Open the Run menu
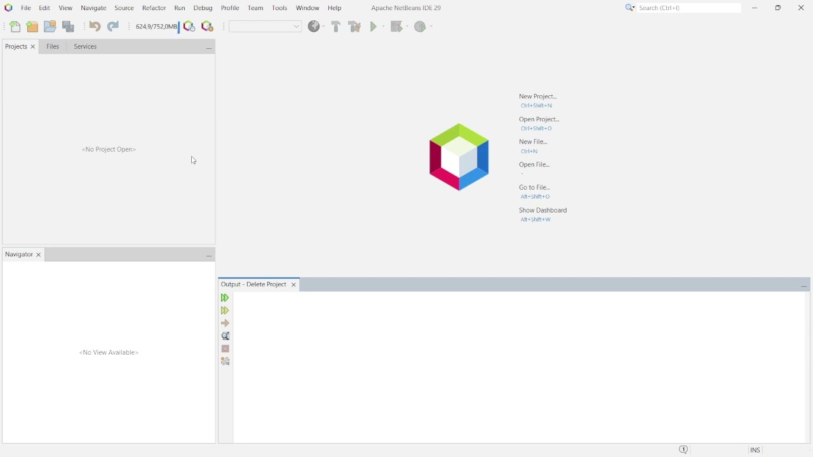 pos(180,8)
